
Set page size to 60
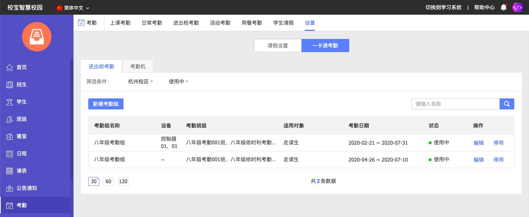pyautogui.click(x=108, y=181)
